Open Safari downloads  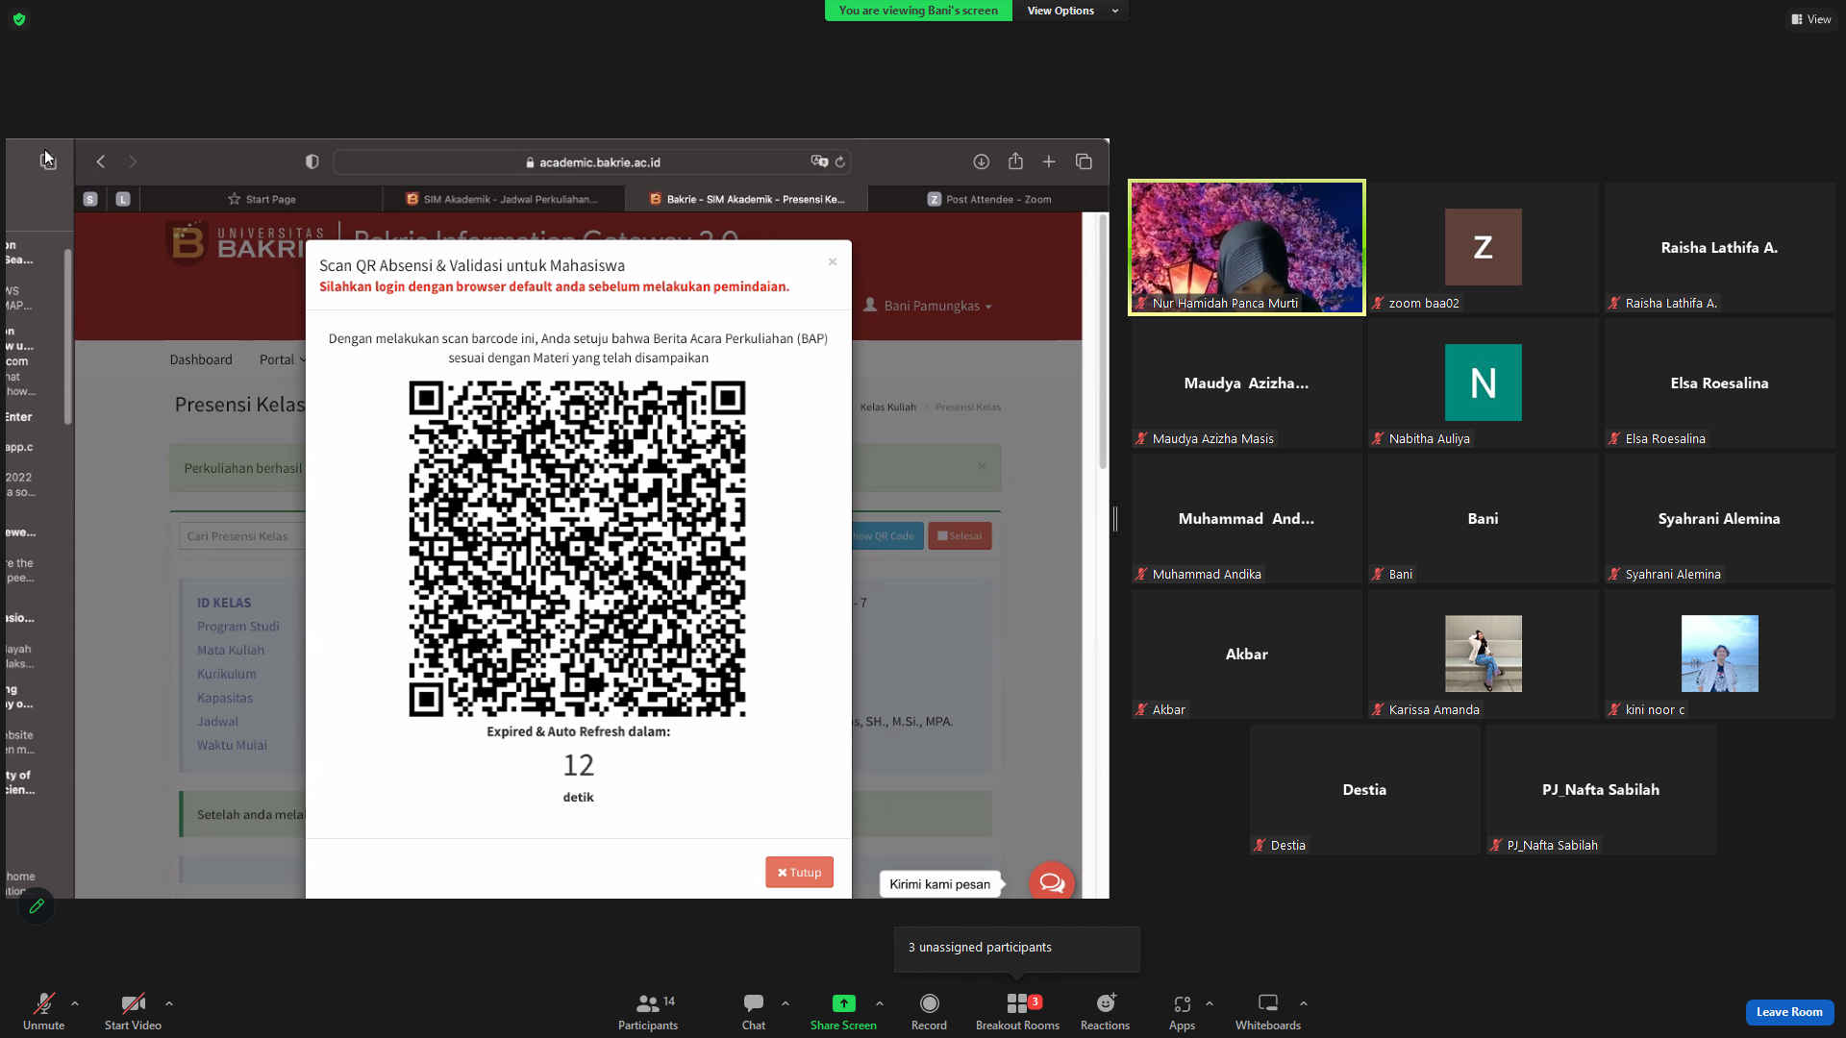(x=981, y=161)
